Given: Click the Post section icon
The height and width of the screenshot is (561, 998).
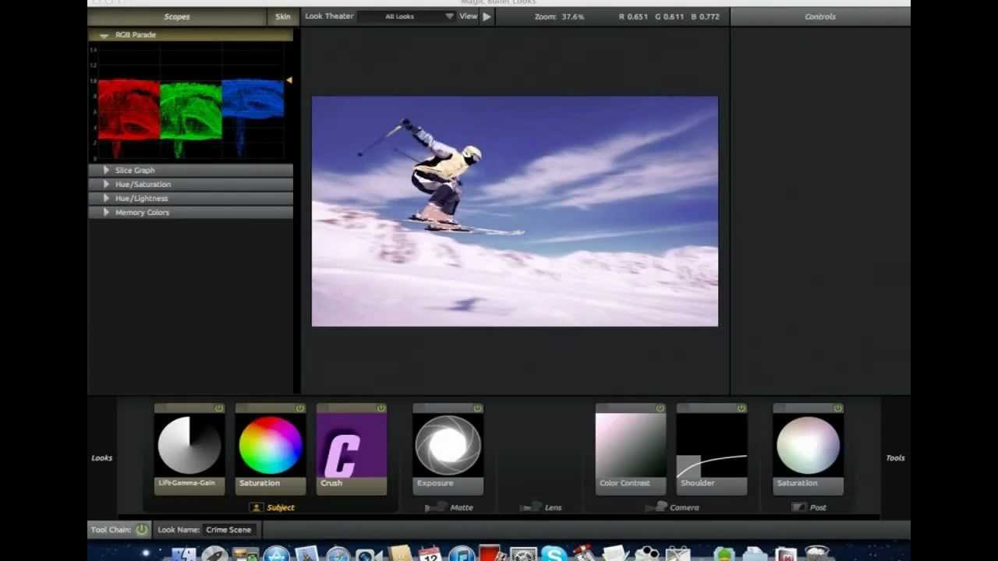Looking at the screenshot, I should coord(798,507).
